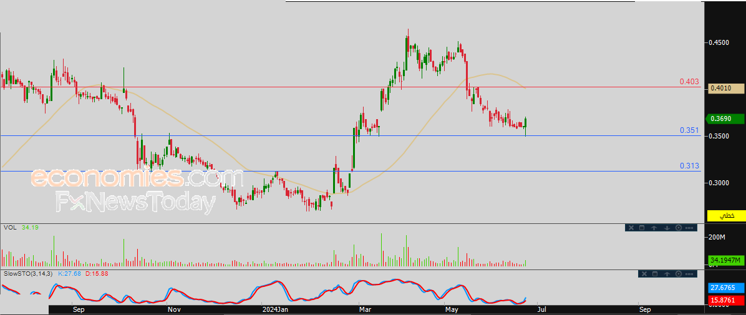Click the 0.3690 current price tag
The height and width of the screenshot is (315, 746).
(726, 119)
